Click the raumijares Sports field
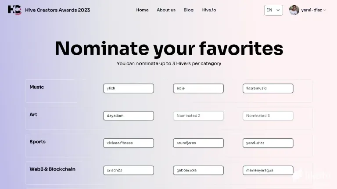 pyautogui.click(x=198, y=143)
